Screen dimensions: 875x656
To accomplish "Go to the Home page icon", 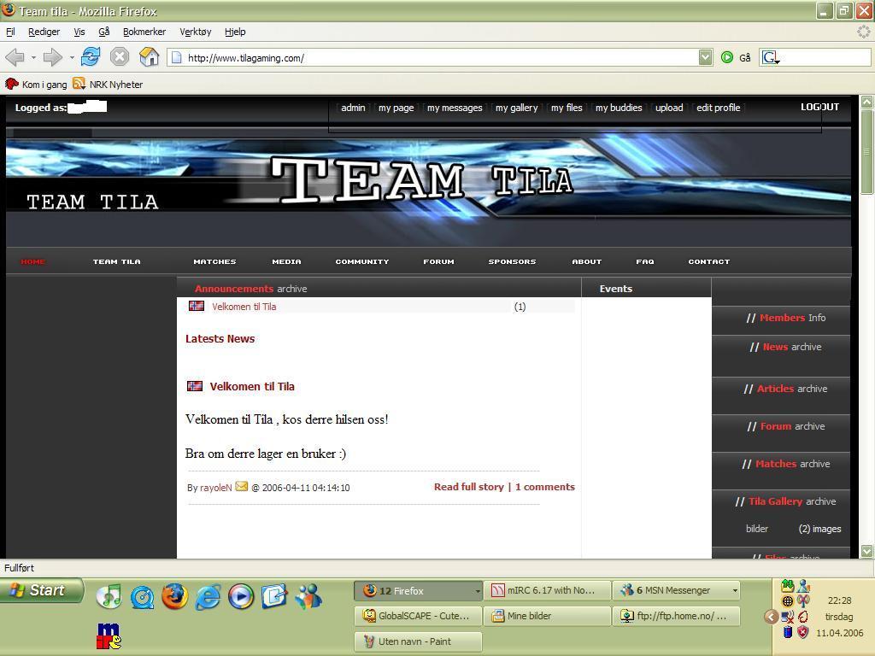I will pos(149,57).
